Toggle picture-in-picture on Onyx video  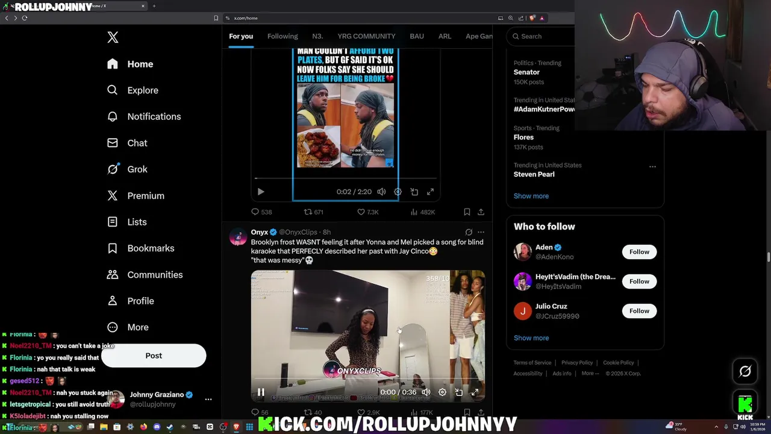pos(459,392)
